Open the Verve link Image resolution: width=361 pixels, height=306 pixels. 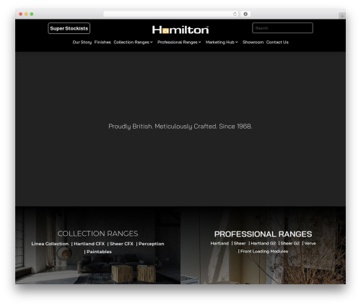(x=310, y=243)
